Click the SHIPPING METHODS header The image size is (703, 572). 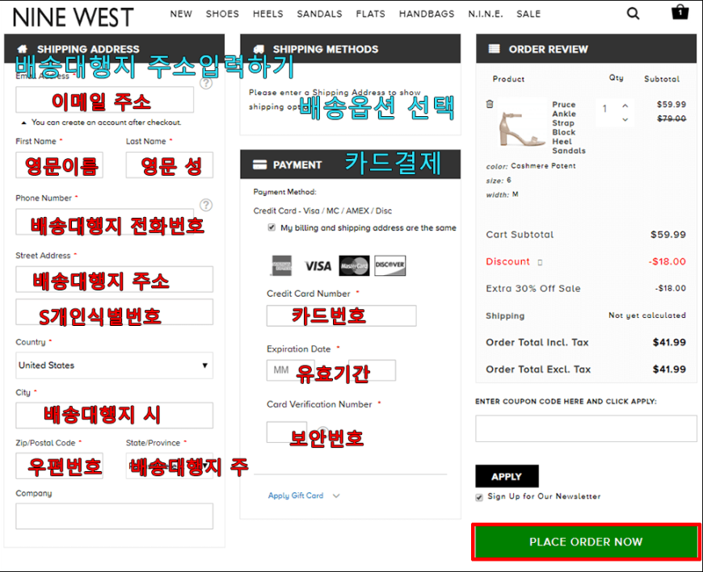pyautogui.click(x=351, y=48)
